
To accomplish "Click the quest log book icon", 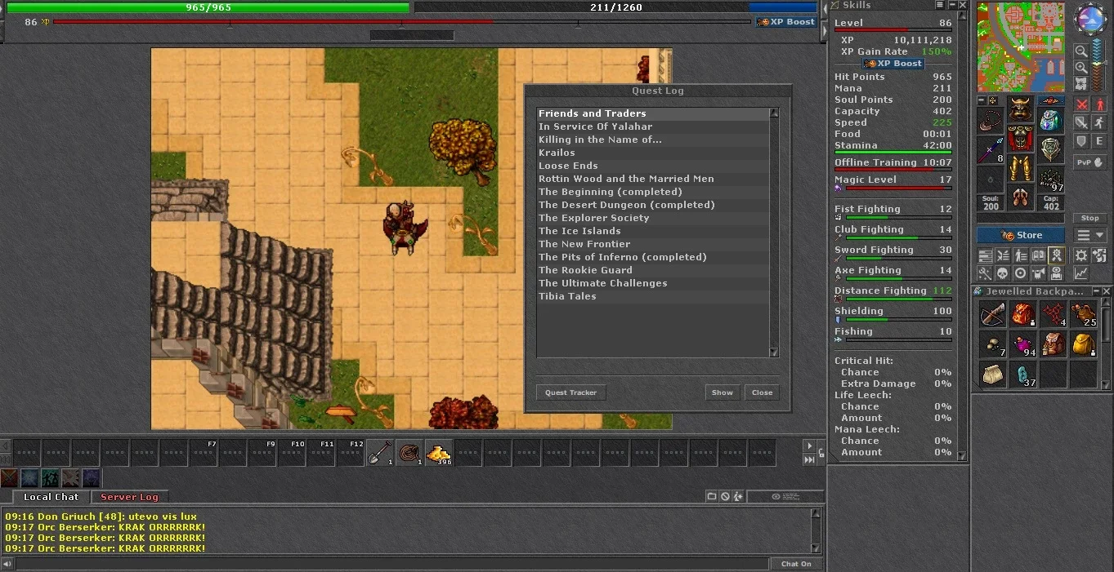I will click(1038, 255).
